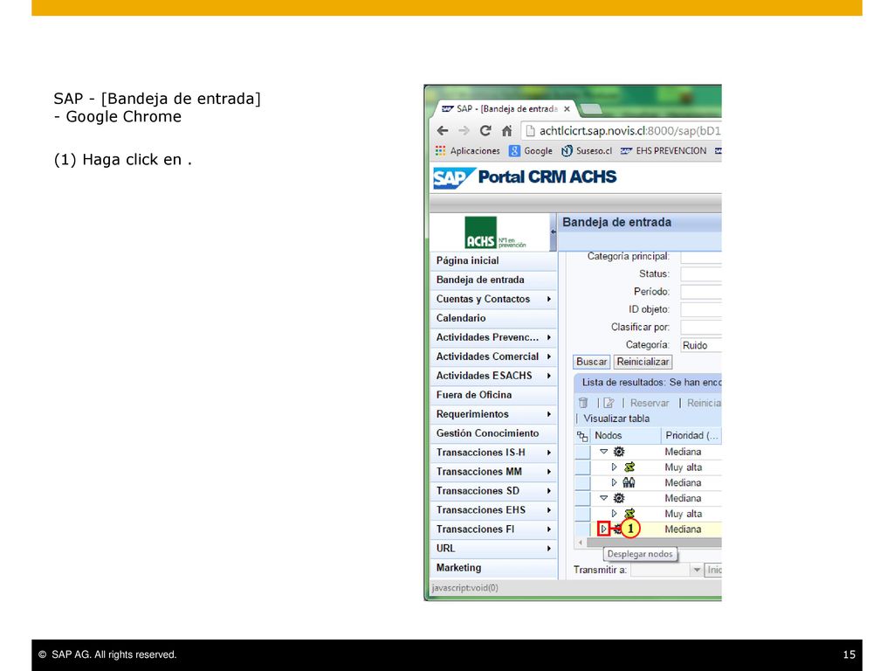Viewport: 894px width, 671px height.
Task: Click the gear icon in the first result row
Action: (619, 452)
